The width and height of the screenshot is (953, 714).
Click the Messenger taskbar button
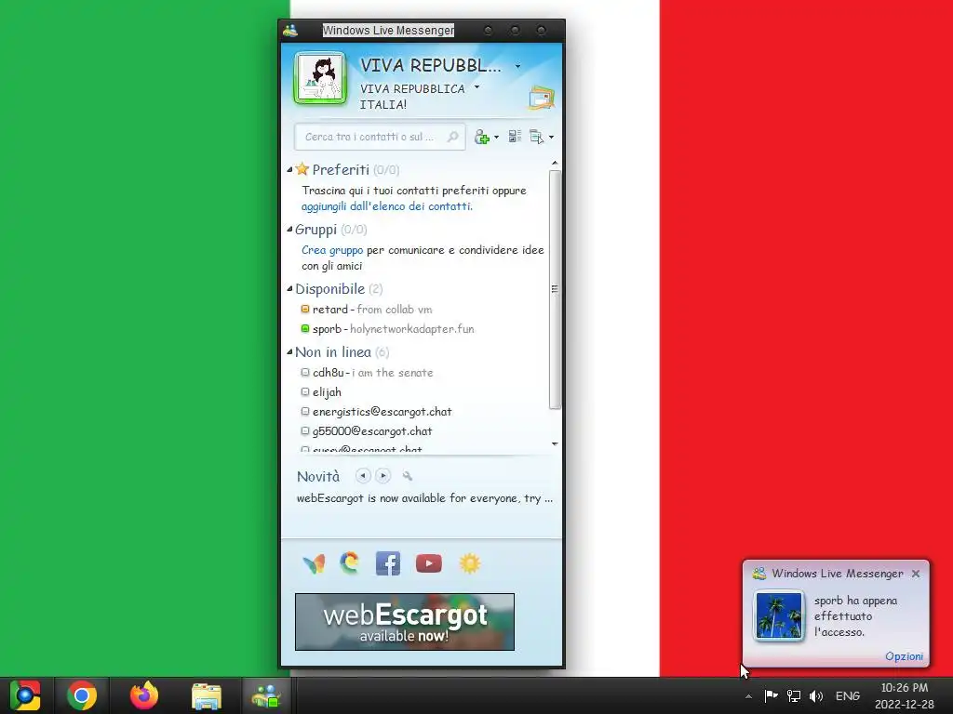[x=266, y=695]
